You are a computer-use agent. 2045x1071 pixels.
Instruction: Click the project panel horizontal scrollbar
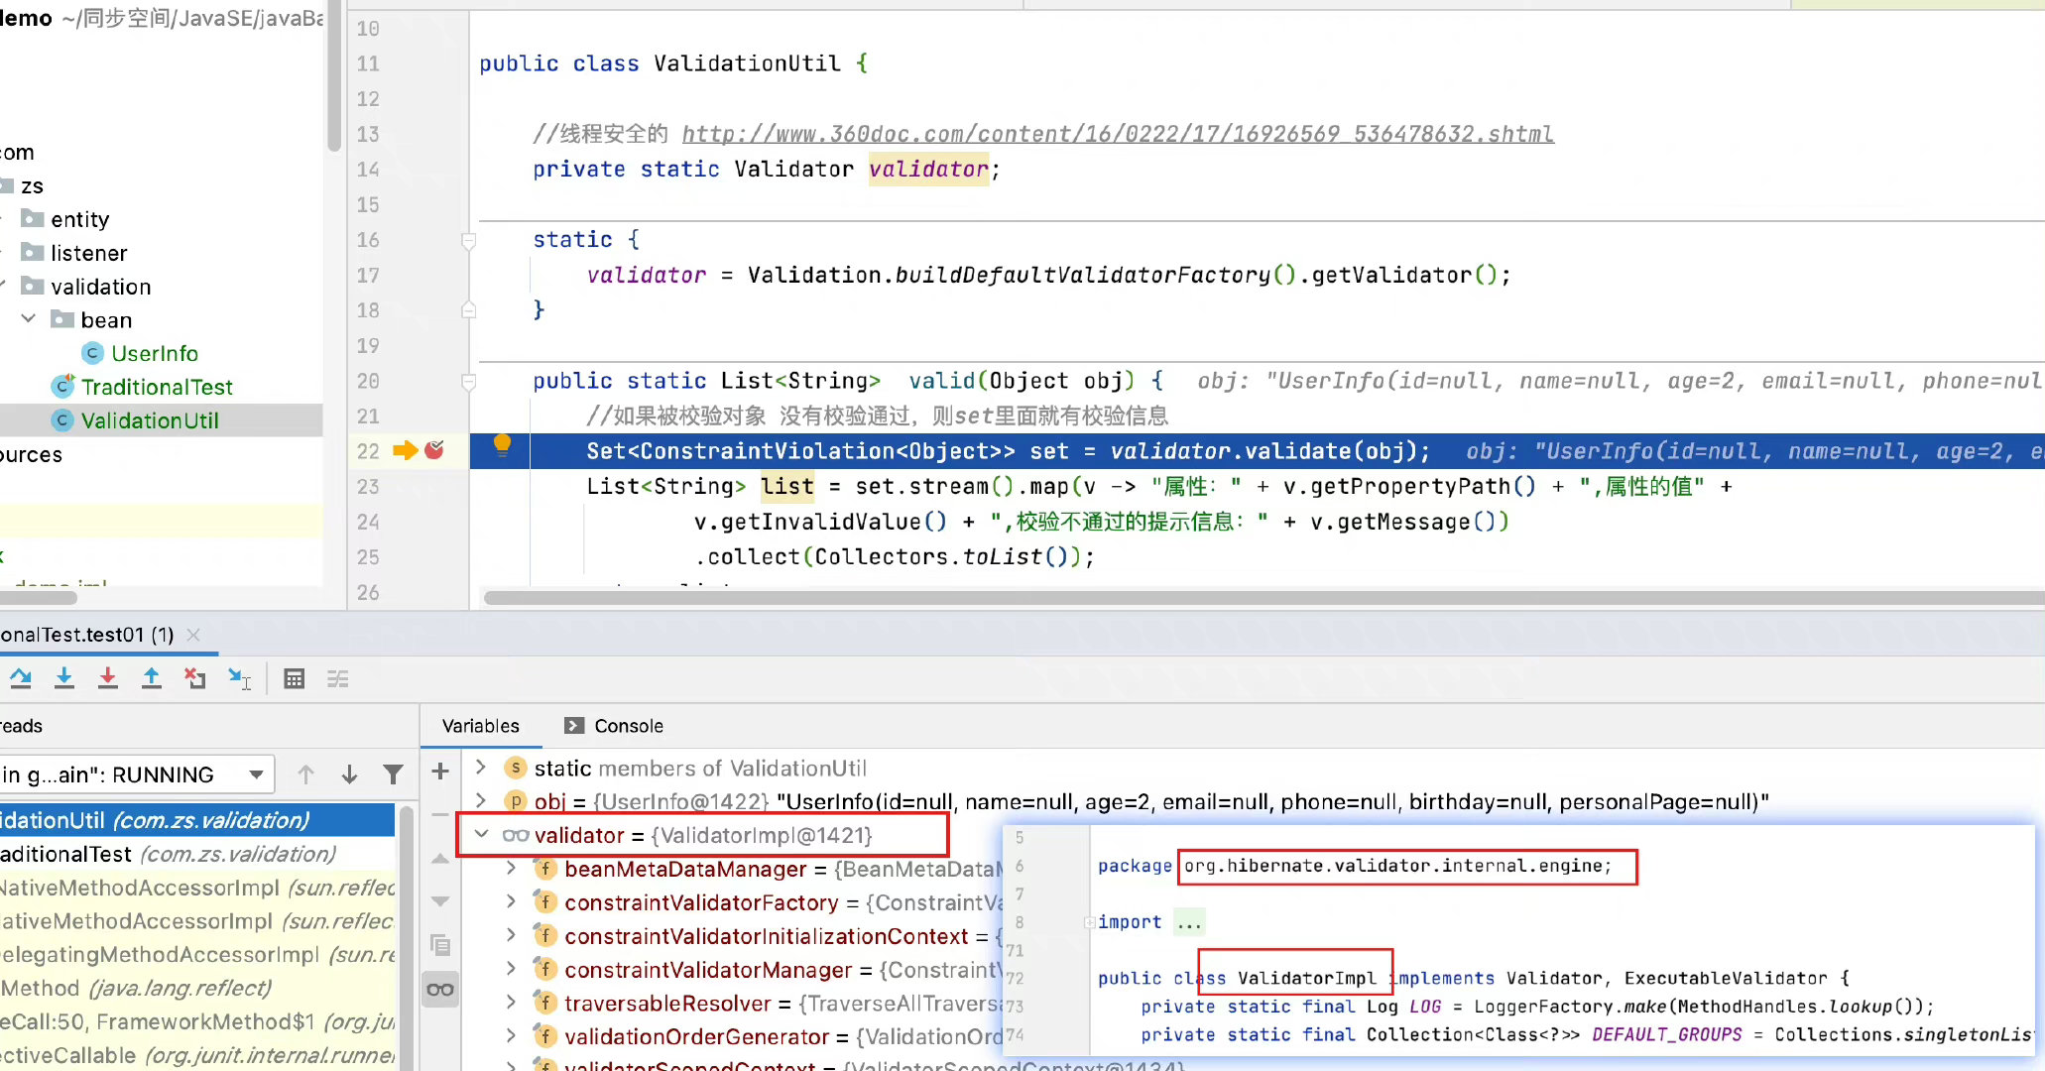tap(39, 598)
